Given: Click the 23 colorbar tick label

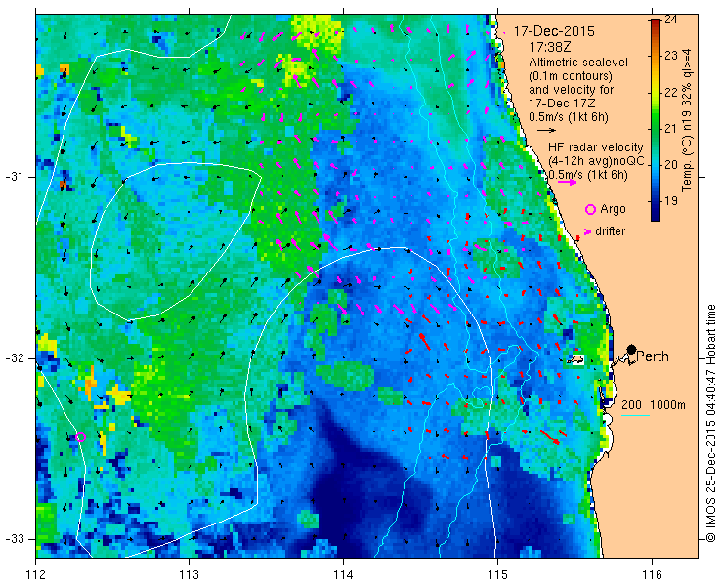Looking at the screenshot, I should click(671, 56).
